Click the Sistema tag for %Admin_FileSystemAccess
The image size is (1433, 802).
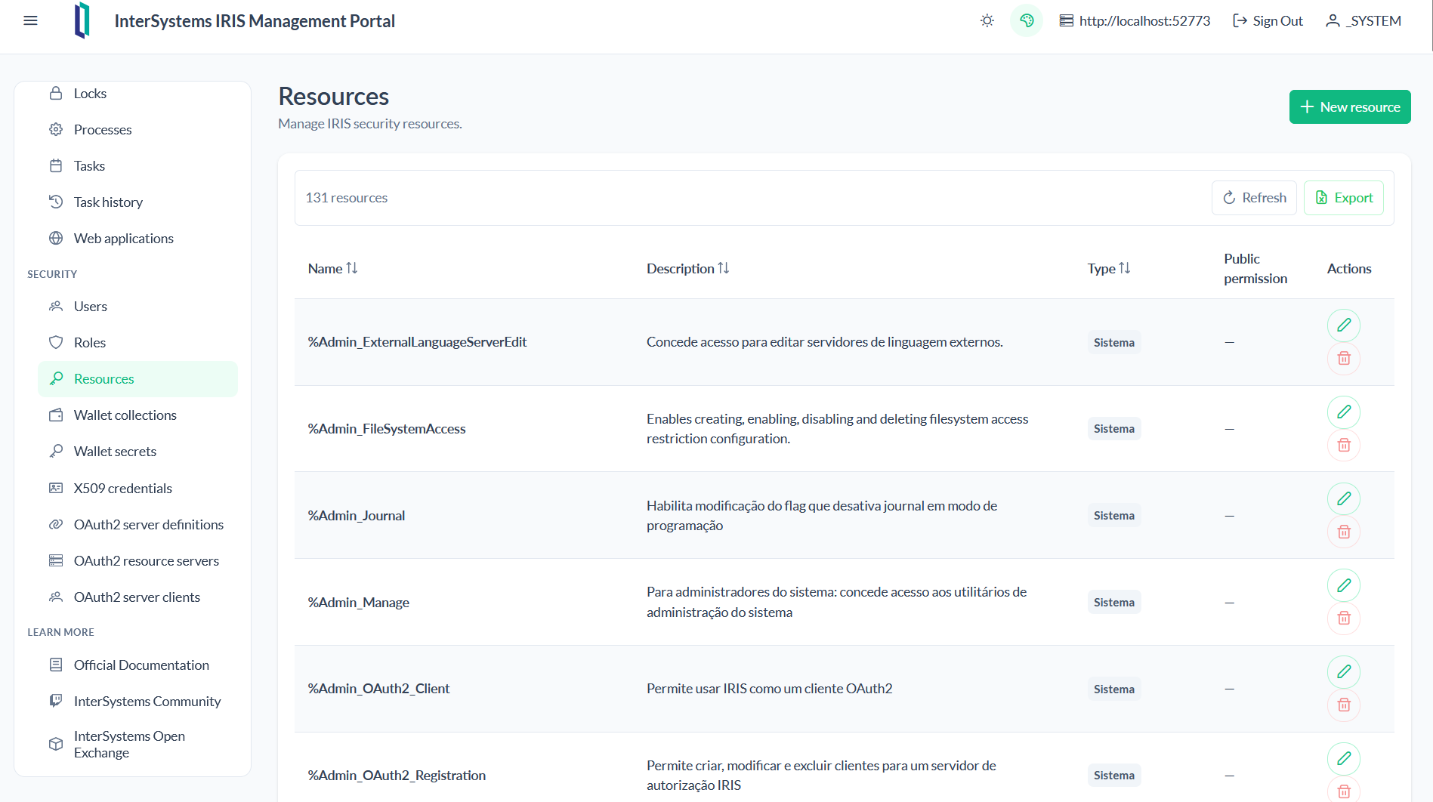tap(1114, 429)
